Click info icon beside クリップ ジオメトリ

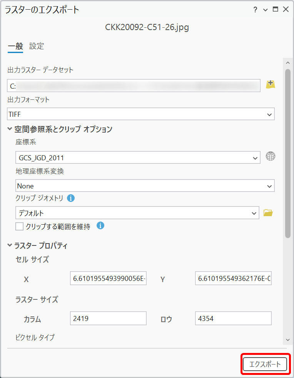pos(70,198)
